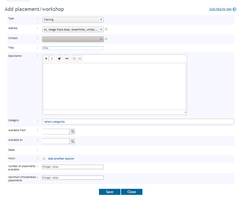Click inside the Description text area
Image resolution: width=239 pixels, height=197 pixels.
[115, 86]
